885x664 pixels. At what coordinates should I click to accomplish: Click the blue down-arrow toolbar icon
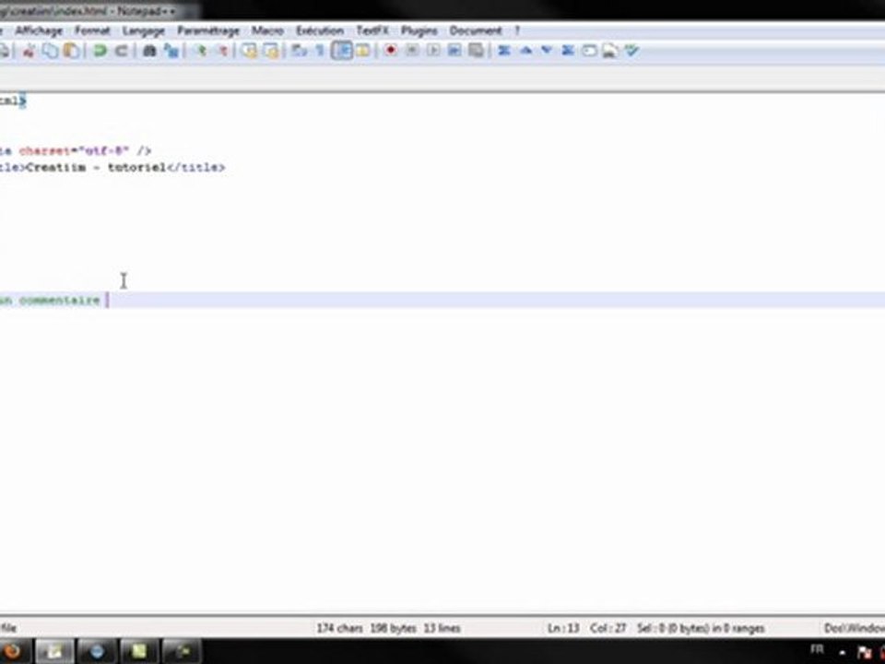tap(547, 52)
